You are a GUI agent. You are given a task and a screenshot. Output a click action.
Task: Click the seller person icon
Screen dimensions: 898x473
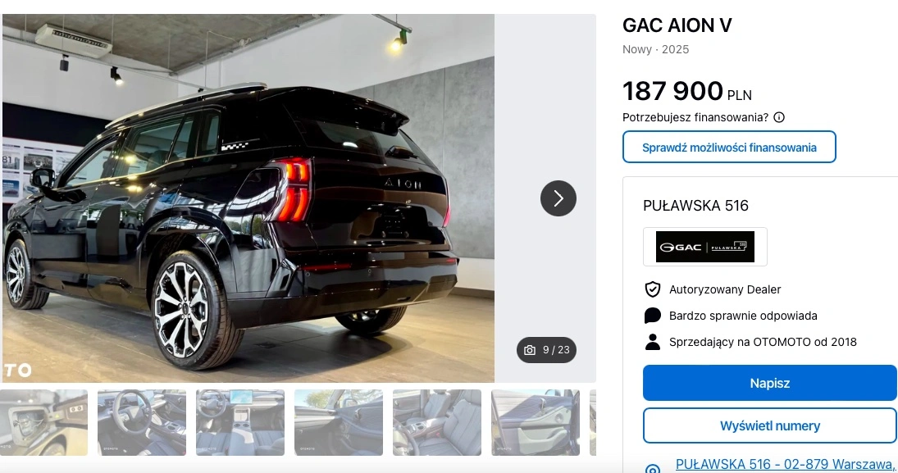(652, 342)
